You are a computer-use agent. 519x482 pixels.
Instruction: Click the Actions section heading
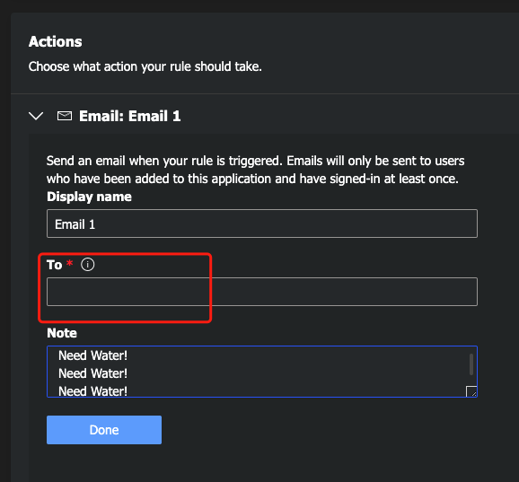pos(56,41)
